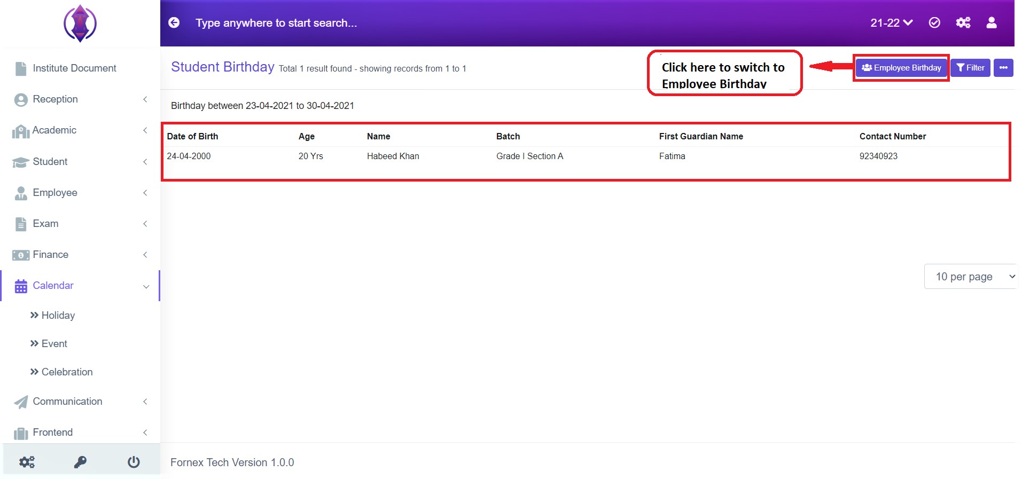Screen dimensions: 1022x479
Task: Open the 10 per page dropdown
Action: pyautogui.click(x=970, y=277)
